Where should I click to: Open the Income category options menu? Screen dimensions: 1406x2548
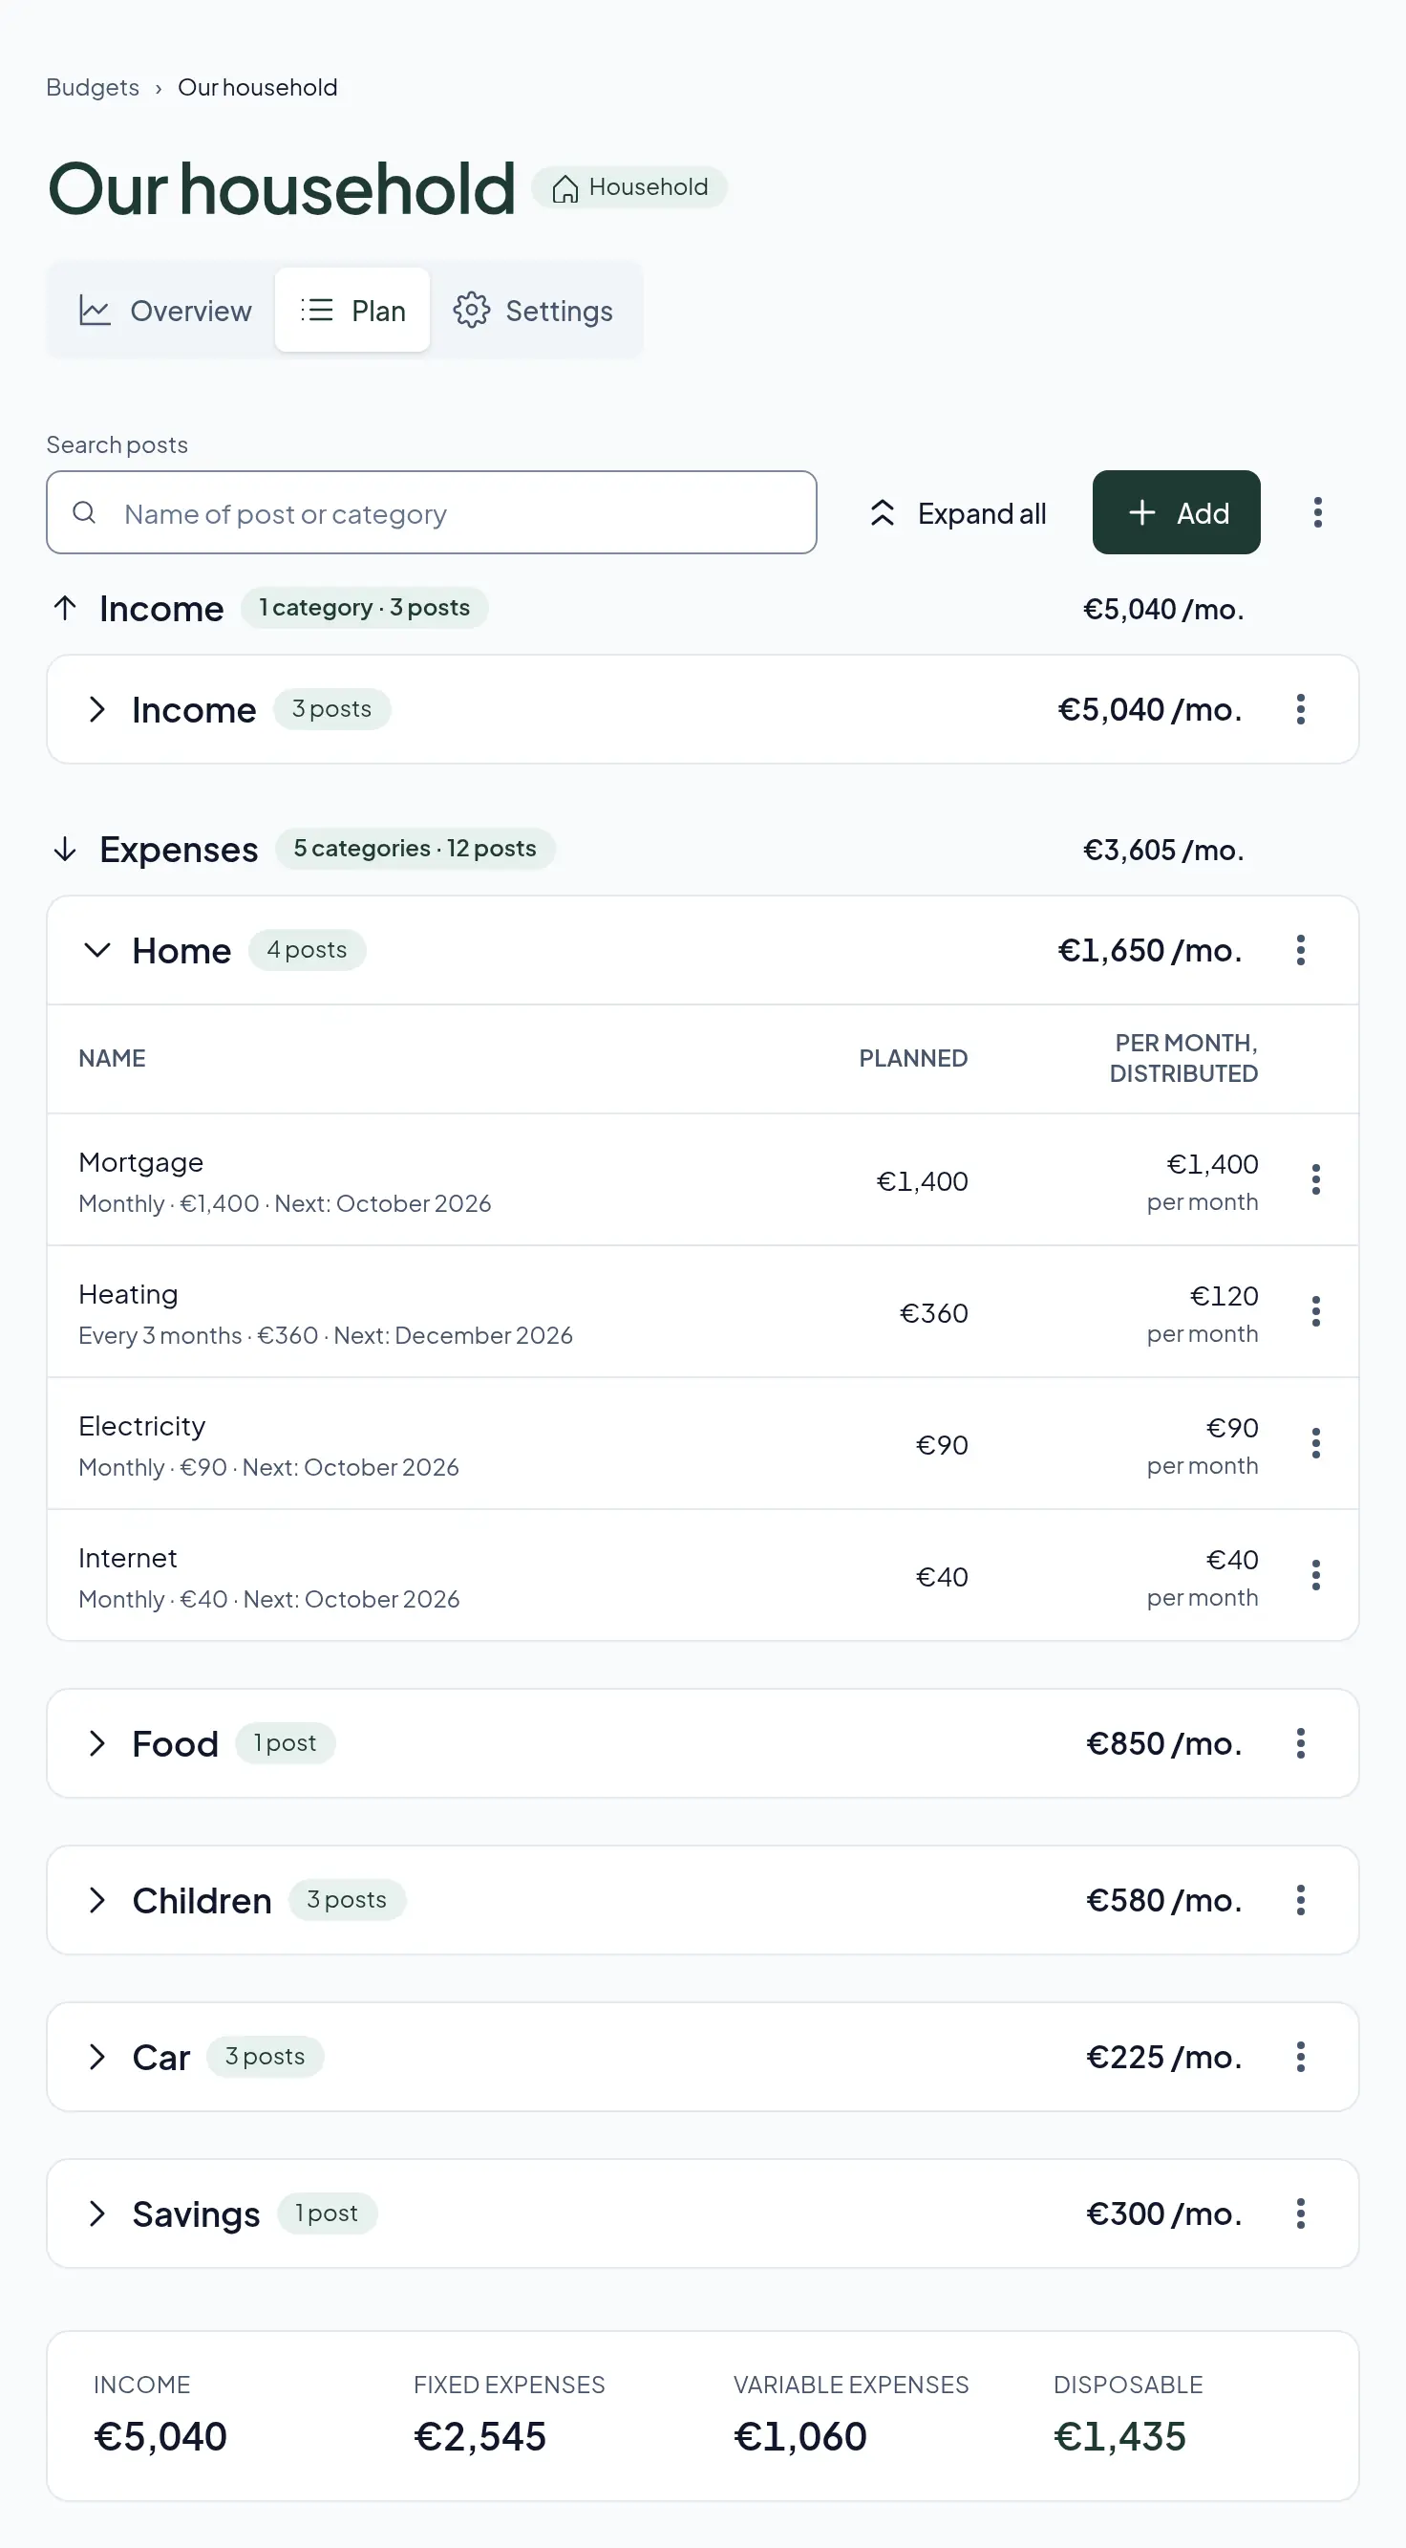(x=1300, y=709)
